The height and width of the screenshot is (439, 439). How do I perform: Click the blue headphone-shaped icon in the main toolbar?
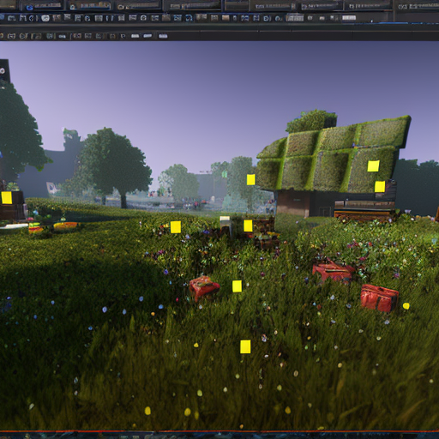click(189, 18)
